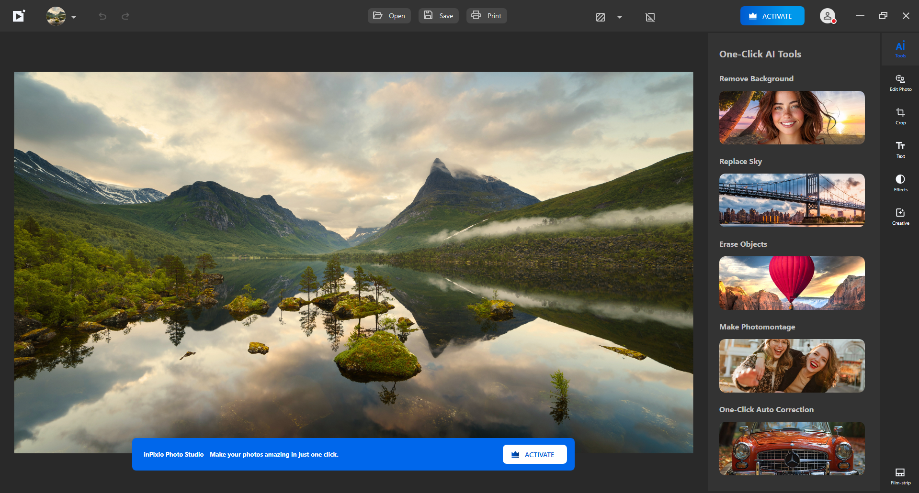919x493 pixels.
Task: Open the user account icon
Action: pos(828,16)
